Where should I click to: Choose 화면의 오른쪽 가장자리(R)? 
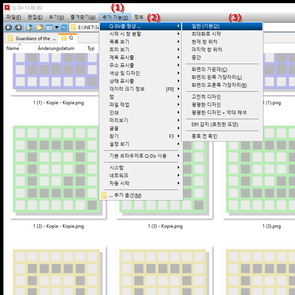[222, 85]
